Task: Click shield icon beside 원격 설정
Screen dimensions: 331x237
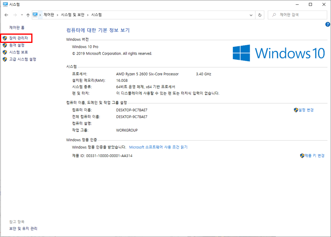Action: point(5,45)
